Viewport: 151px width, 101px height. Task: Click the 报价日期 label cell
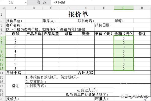coord(104,25)
